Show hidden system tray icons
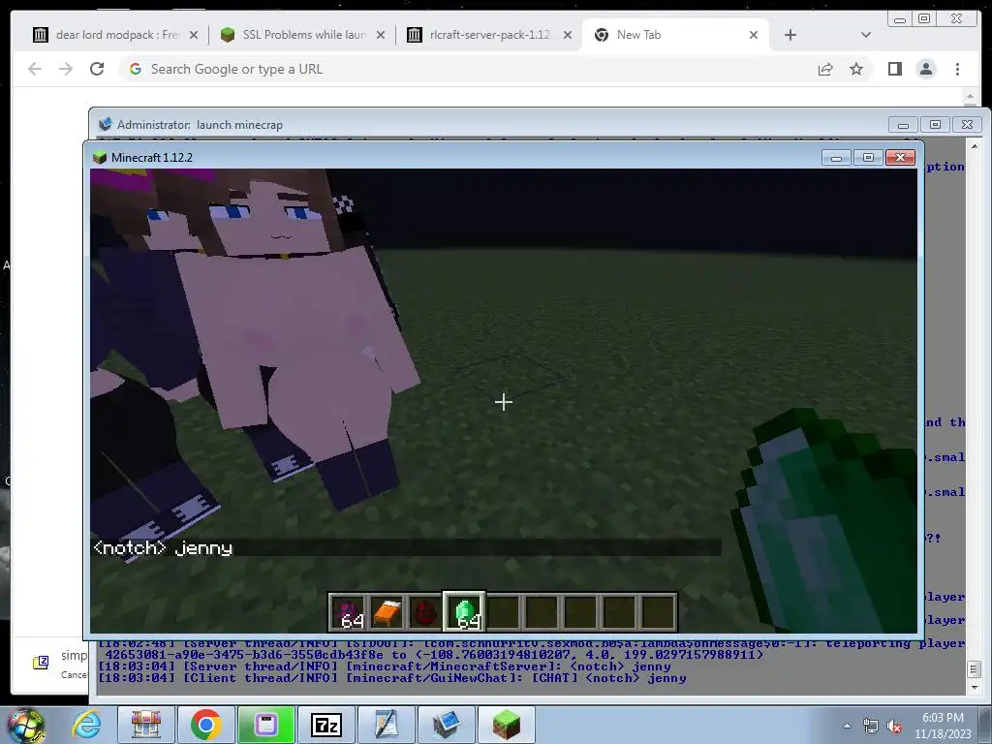The height and width of the screenshot is (744, 992). coord(847,726)
